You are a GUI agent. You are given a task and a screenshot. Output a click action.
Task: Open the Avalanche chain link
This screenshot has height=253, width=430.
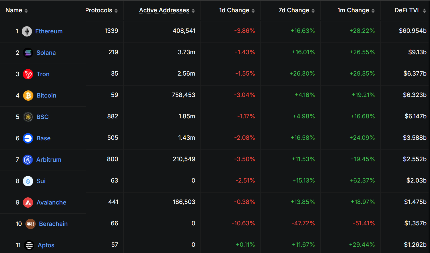(51, 203)
